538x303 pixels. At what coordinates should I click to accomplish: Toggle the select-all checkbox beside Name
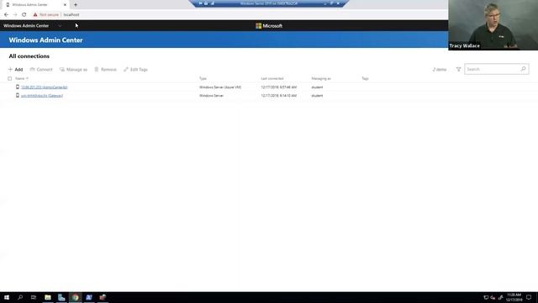[x=9, y=78]
